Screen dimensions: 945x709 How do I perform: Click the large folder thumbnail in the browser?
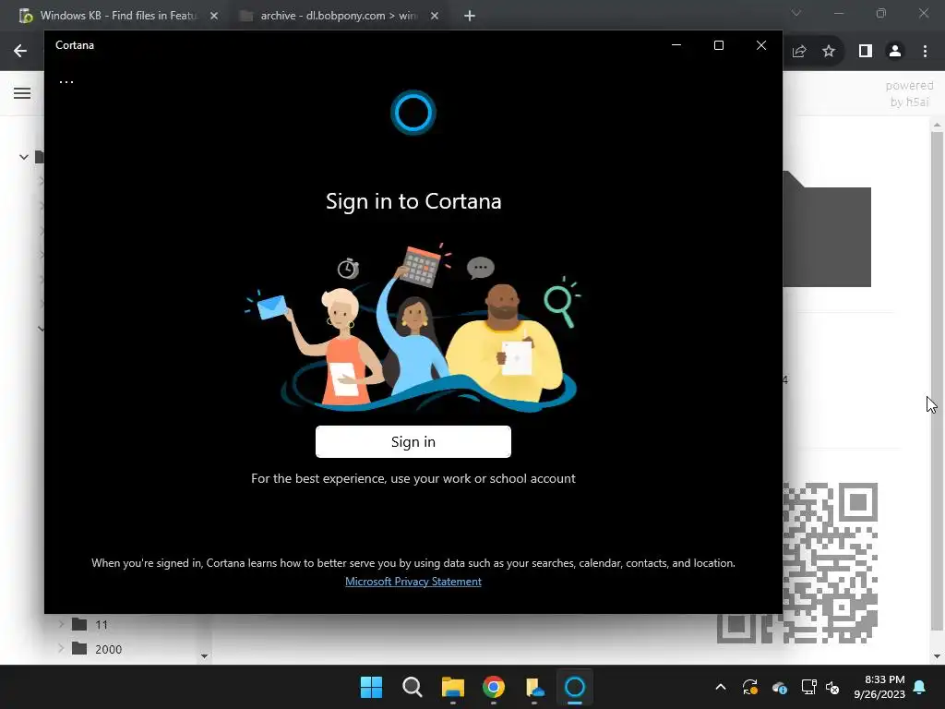click(x=826, y=229)
